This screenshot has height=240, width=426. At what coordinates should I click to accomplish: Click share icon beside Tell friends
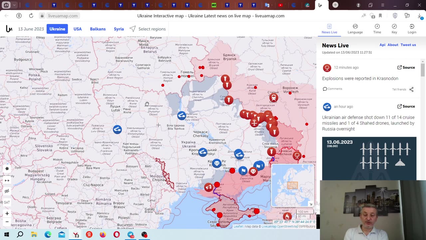411,89
